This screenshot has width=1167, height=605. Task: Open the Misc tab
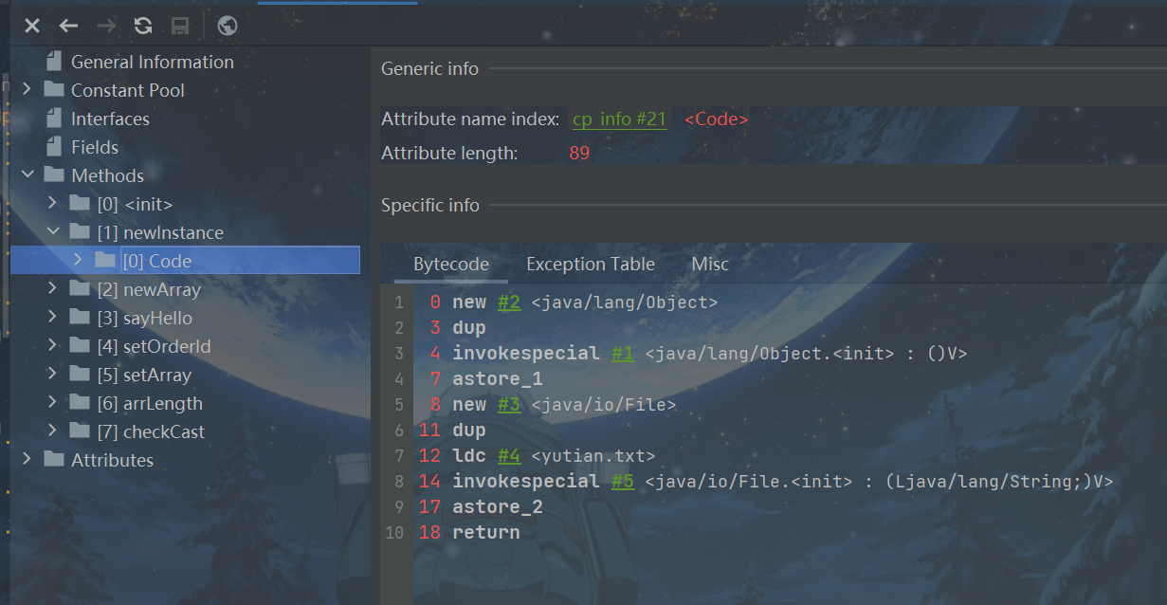tap(710, 265)
